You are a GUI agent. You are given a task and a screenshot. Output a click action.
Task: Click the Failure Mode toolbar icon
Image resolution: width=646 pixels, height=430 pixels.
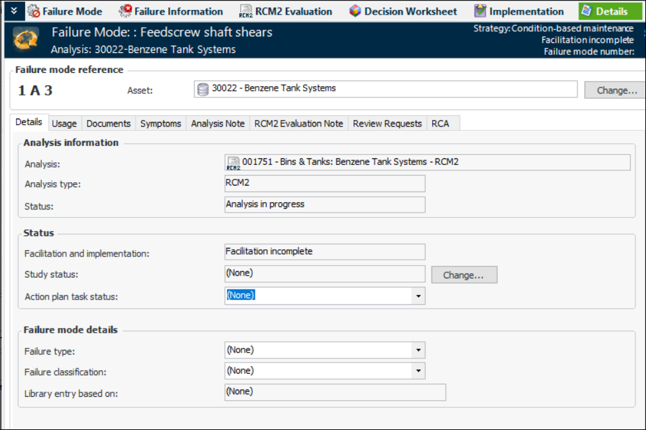pos(33,11)
